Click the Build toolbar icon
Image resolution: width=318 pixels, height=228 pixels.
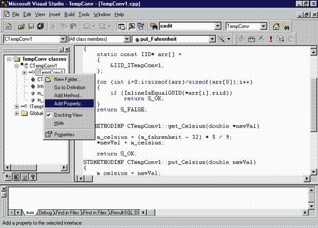point(251,39)
